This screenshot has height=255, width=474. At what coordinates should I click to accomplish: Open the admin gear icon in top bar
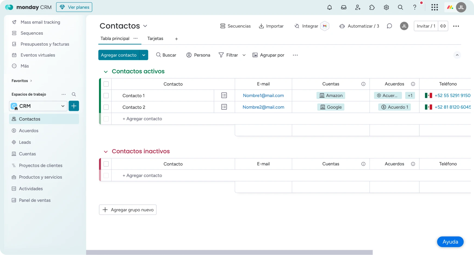[386, 7]
